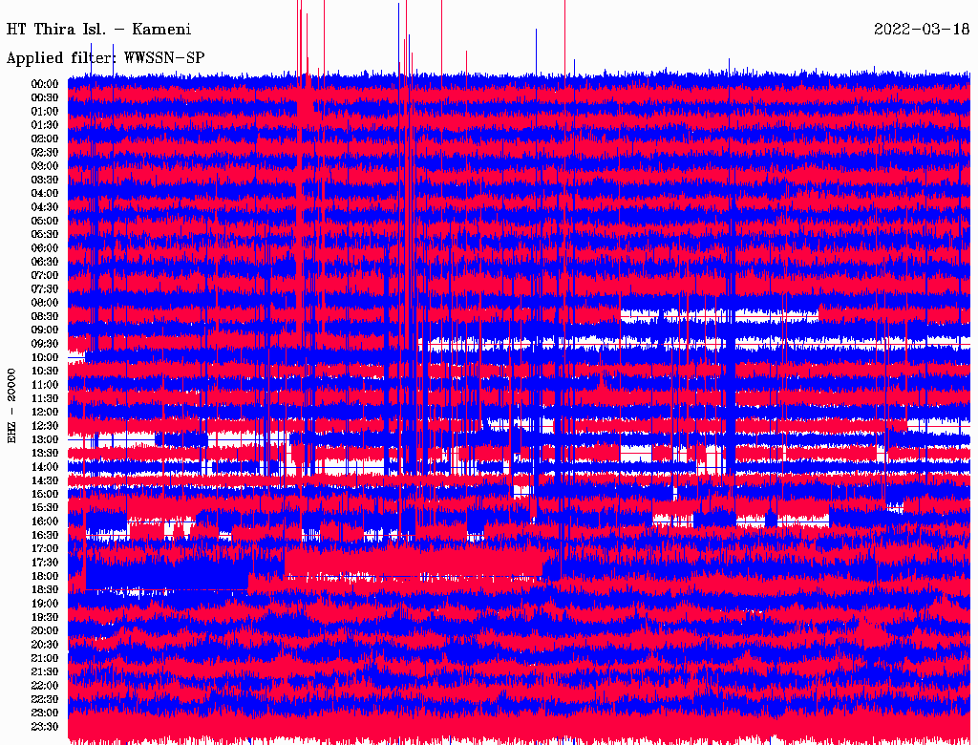Select the 06:30 time row label
Screen dimensions: 978x745
point(45,262)
